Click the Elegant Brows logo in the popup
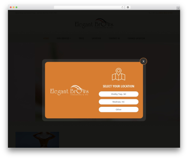The width and height of the screenshot is (188, 159). tap(70, 91)
